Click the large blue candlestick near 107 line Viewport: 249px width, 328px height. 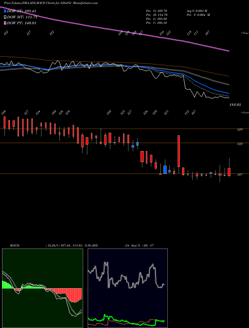tap(165, 169)
